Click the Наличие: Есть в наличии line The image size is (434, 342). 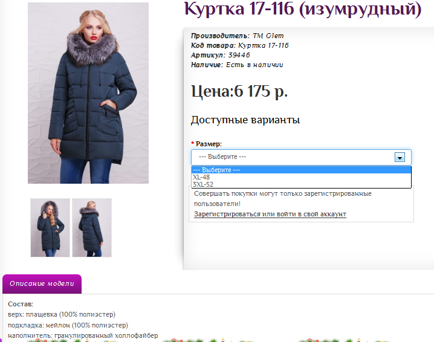[237, 65]
